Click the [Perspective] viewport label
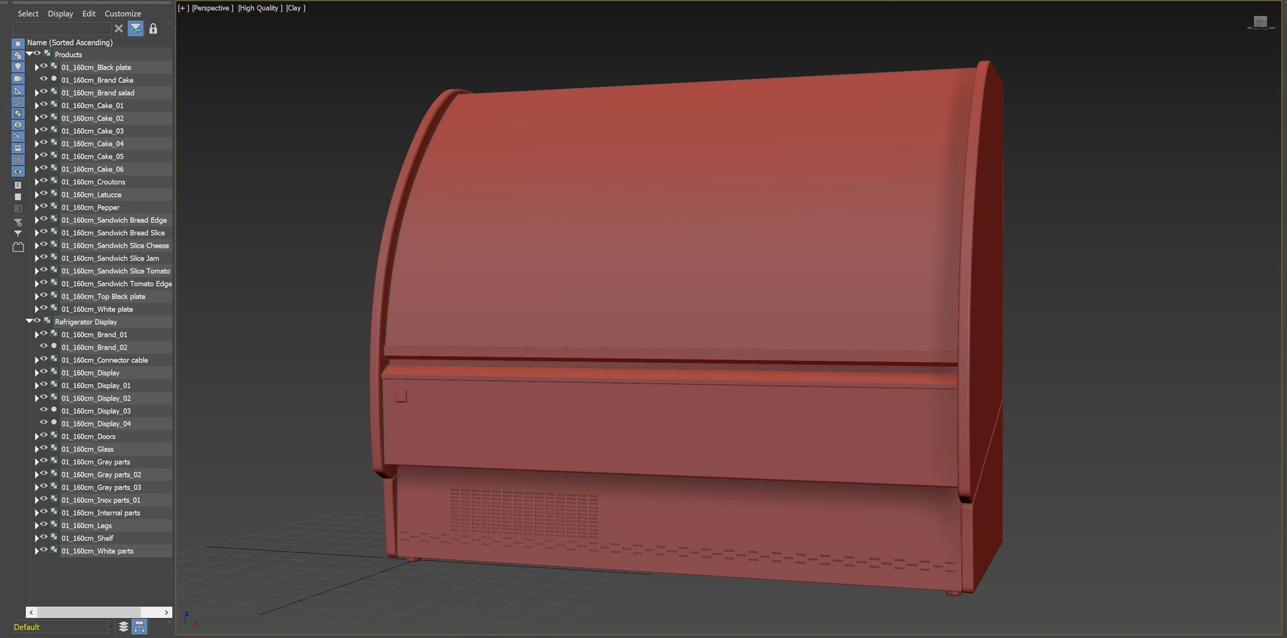Viewport: 1287px width, 638px height. coord(212,8)
